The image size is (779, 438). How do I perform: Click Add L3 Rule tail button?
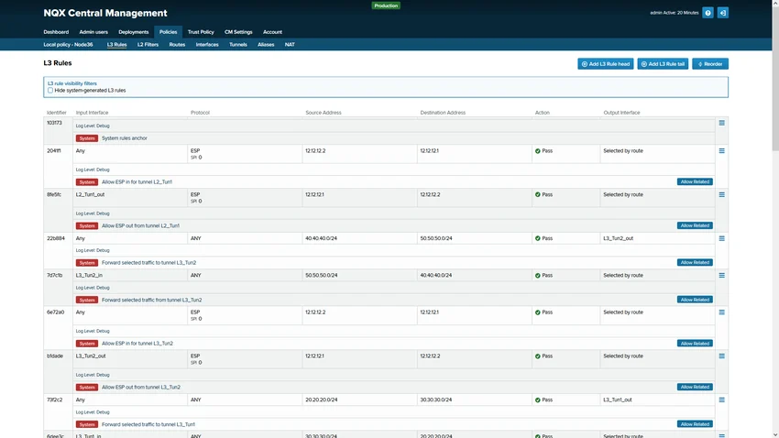662,64
